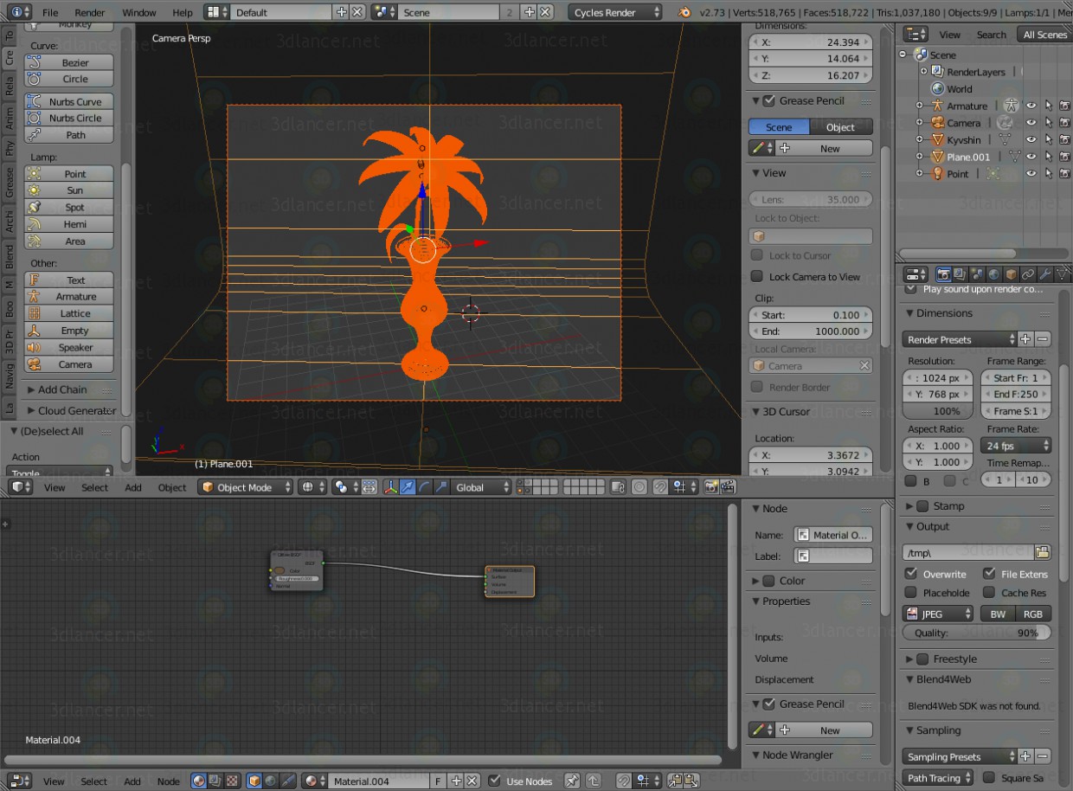
Task: Pin the node tree with the pin icon
Action: coord(572,781)
